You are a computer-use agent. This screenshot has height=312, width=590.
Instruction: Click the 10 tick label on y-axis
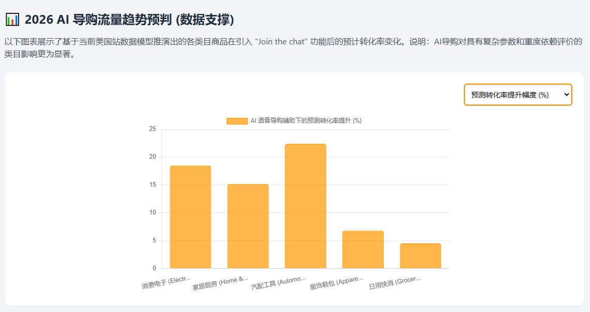tap(152, 212)
